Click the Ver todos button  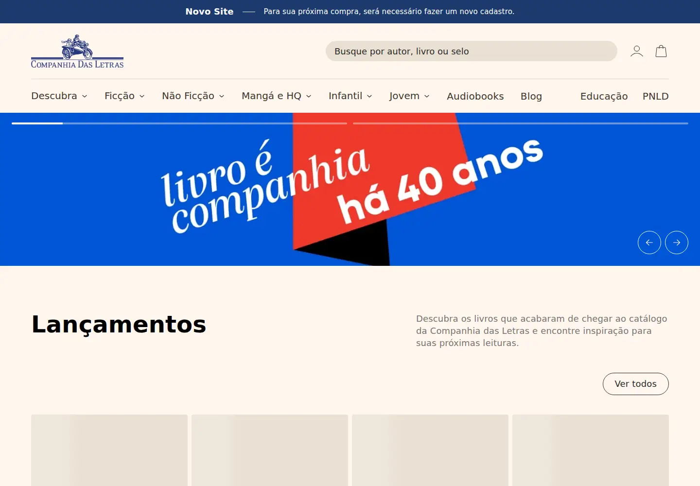[636, 384]
